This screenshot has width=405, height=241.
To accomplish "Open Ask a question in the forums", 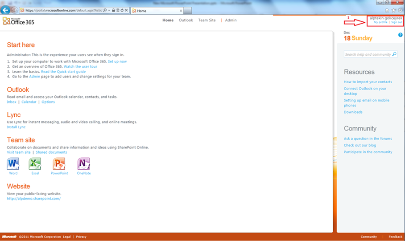I will pos(368,139).
